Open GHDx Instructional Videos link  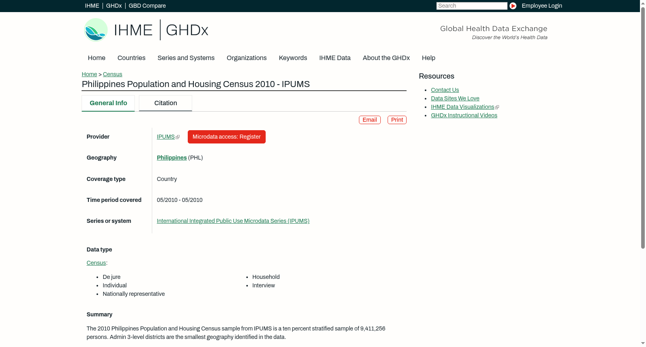click(x=464, y=116)
